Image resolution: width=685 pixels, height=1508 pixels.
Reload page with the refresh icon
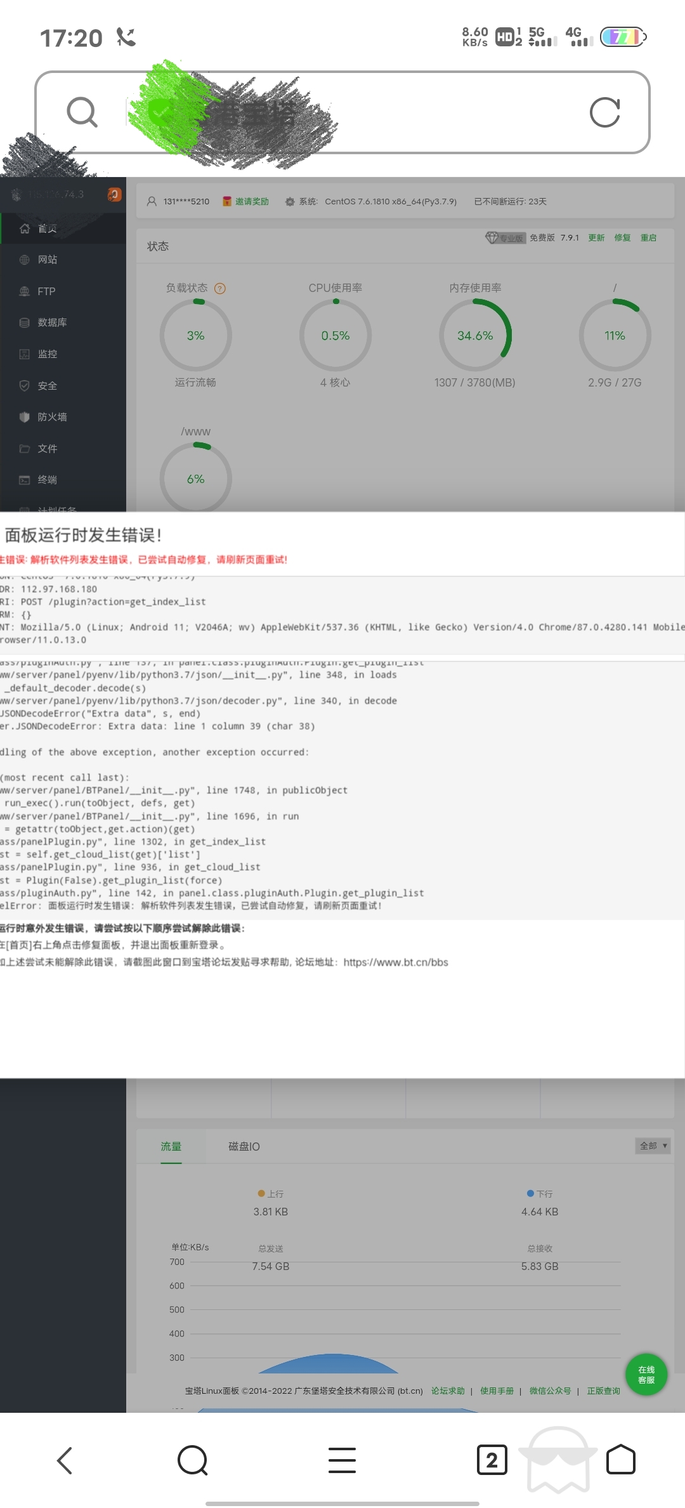pyautogui.click(x=604, y=112)
